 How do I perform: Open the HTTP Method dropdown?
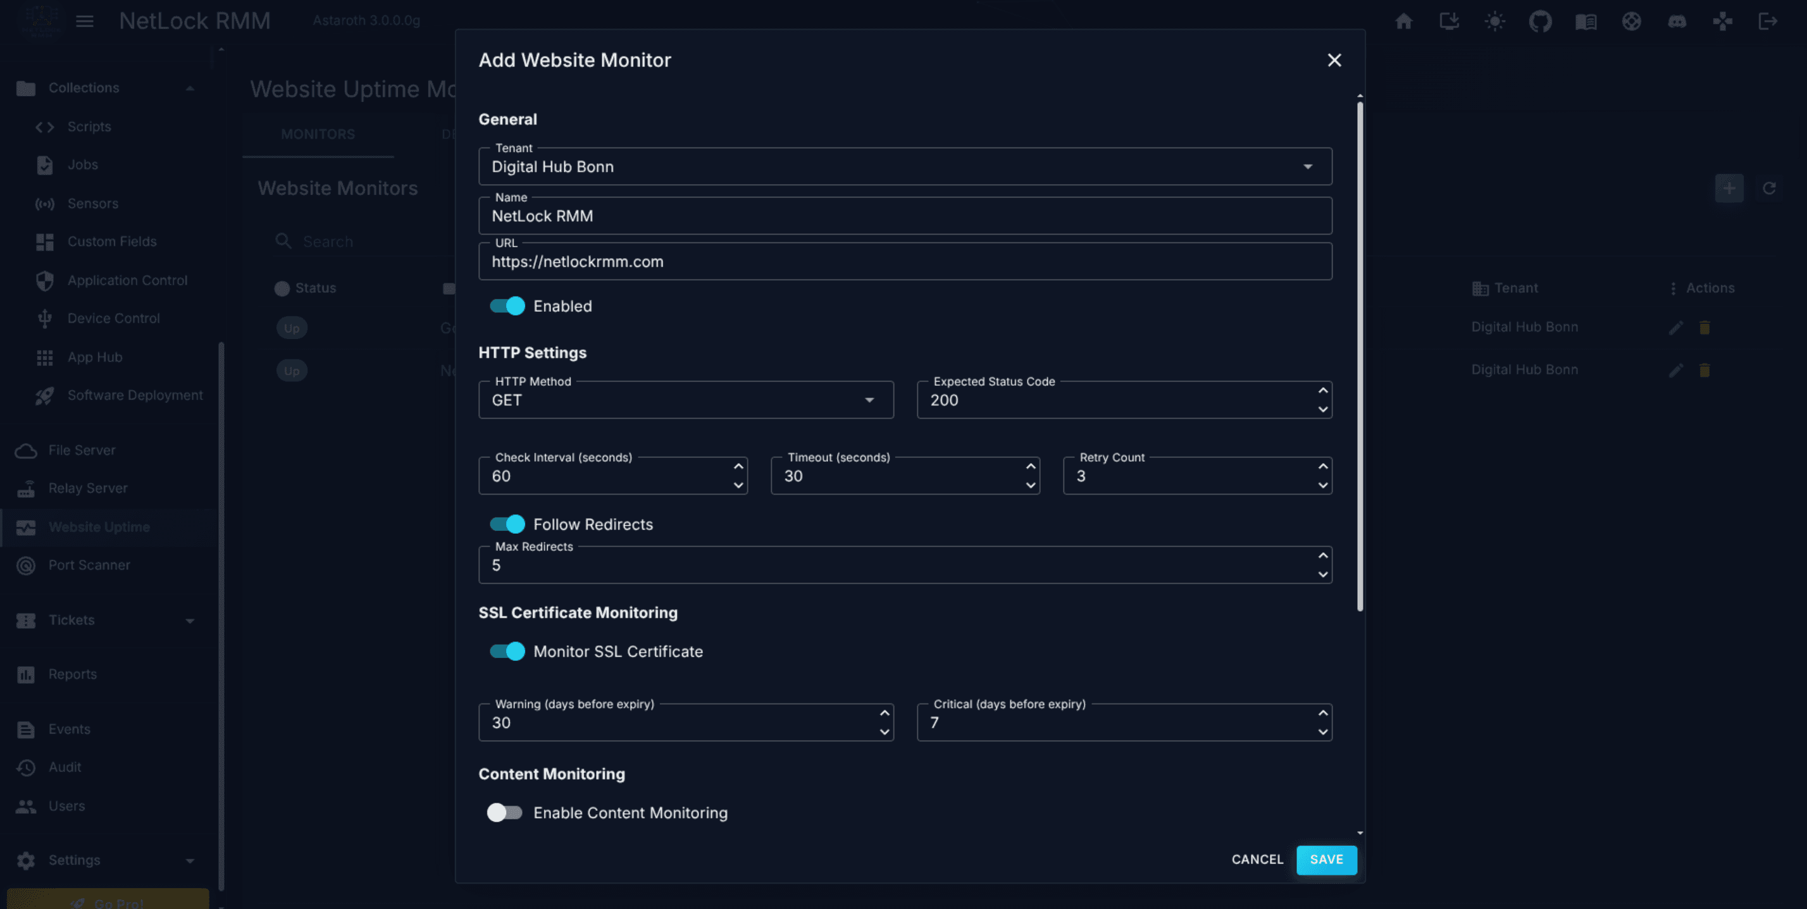(685, 400)
